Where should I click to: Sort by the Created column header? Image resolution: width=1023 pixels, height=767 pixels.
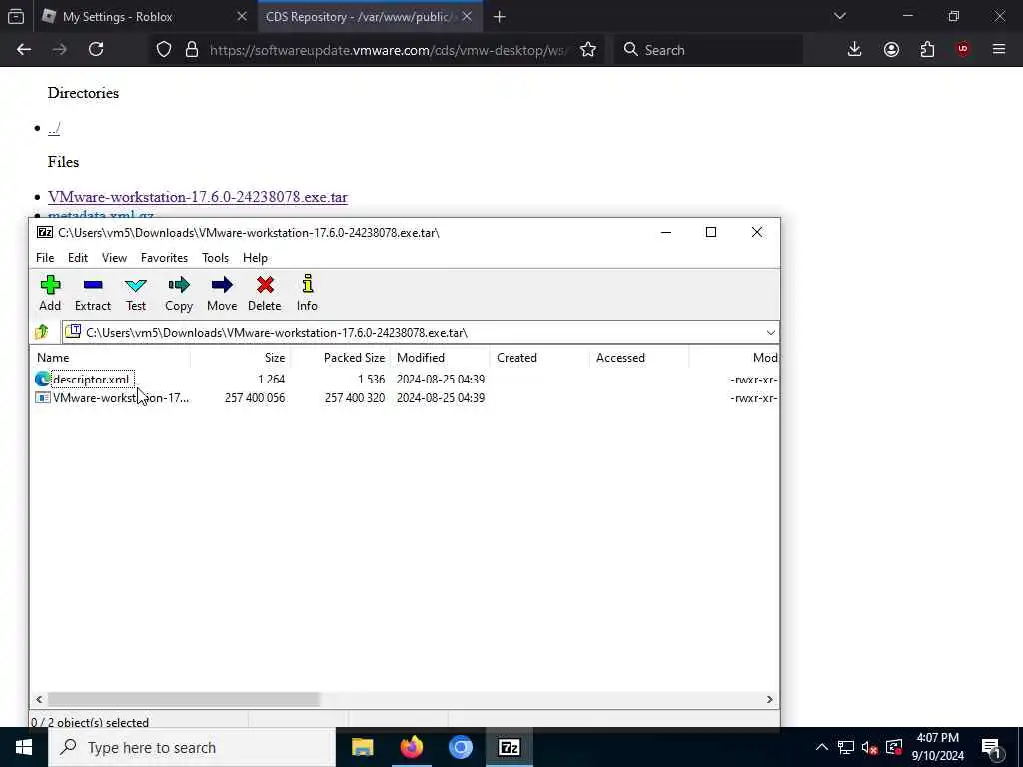539,358
